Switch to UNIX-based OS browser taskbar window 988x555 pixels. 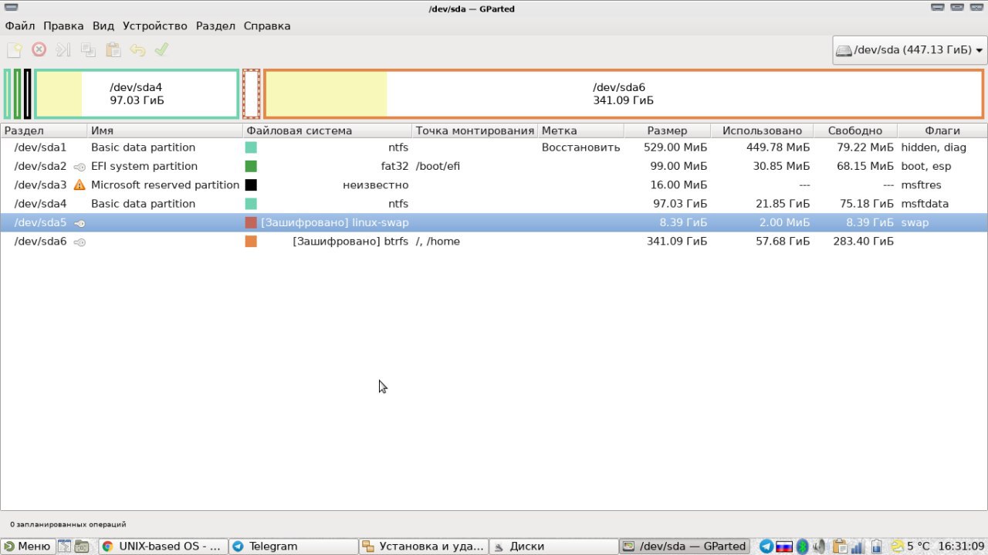click(163, 547)
